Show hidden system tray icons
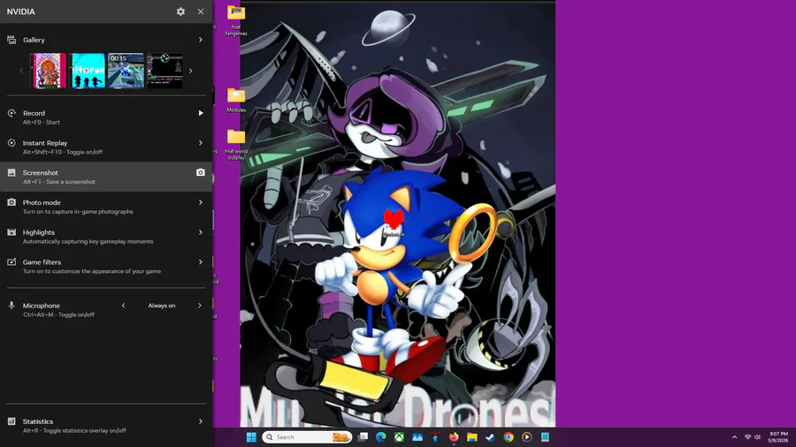This screenshot has width=796, height=447. (734, 437)
